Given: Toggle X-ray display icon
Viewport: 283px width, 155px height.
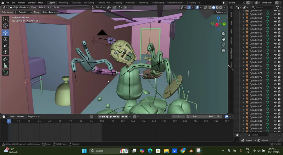Looking at the screenshot, I should pyautogui.click(x=205, y=8).
